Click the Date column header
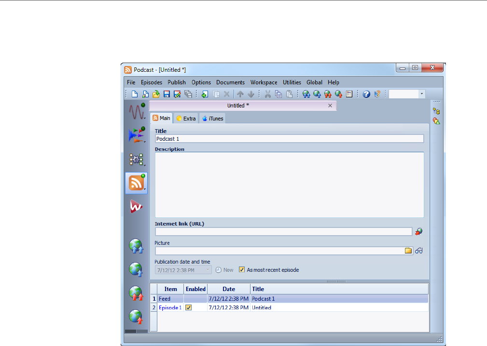This screenshot has height=346, width=487. click(229, 289)
